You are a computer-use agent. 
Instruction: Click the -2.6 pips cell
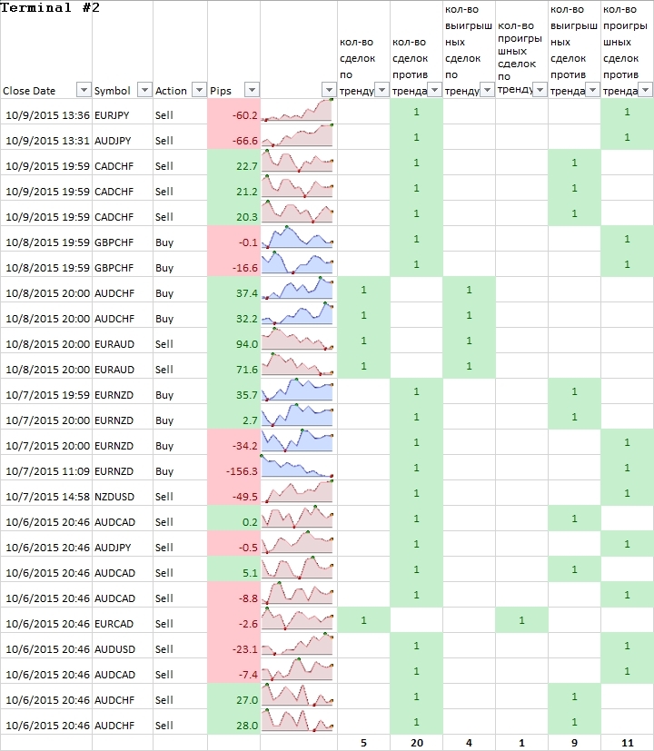[x=233, y=619]
